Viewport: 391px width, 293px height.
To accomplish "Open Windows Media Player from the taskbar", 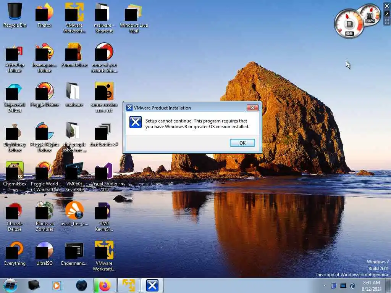I will (57, 285).
